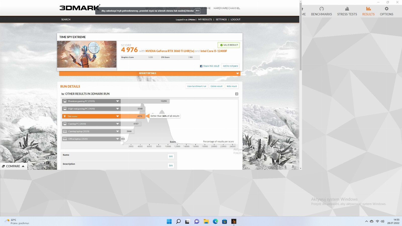This screenshot has height=226, width=402.
Task: Expand the Gaming laptop (2020) dropdown arrow
Action: [117, 131]
